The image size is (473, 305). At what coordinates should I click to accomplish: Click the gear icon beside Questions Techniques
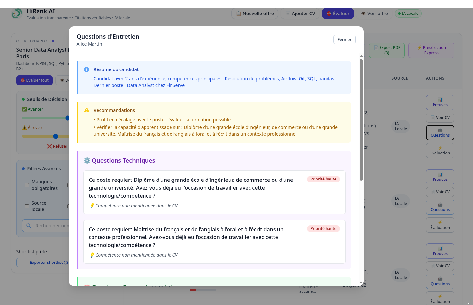(x=87, y=161)
